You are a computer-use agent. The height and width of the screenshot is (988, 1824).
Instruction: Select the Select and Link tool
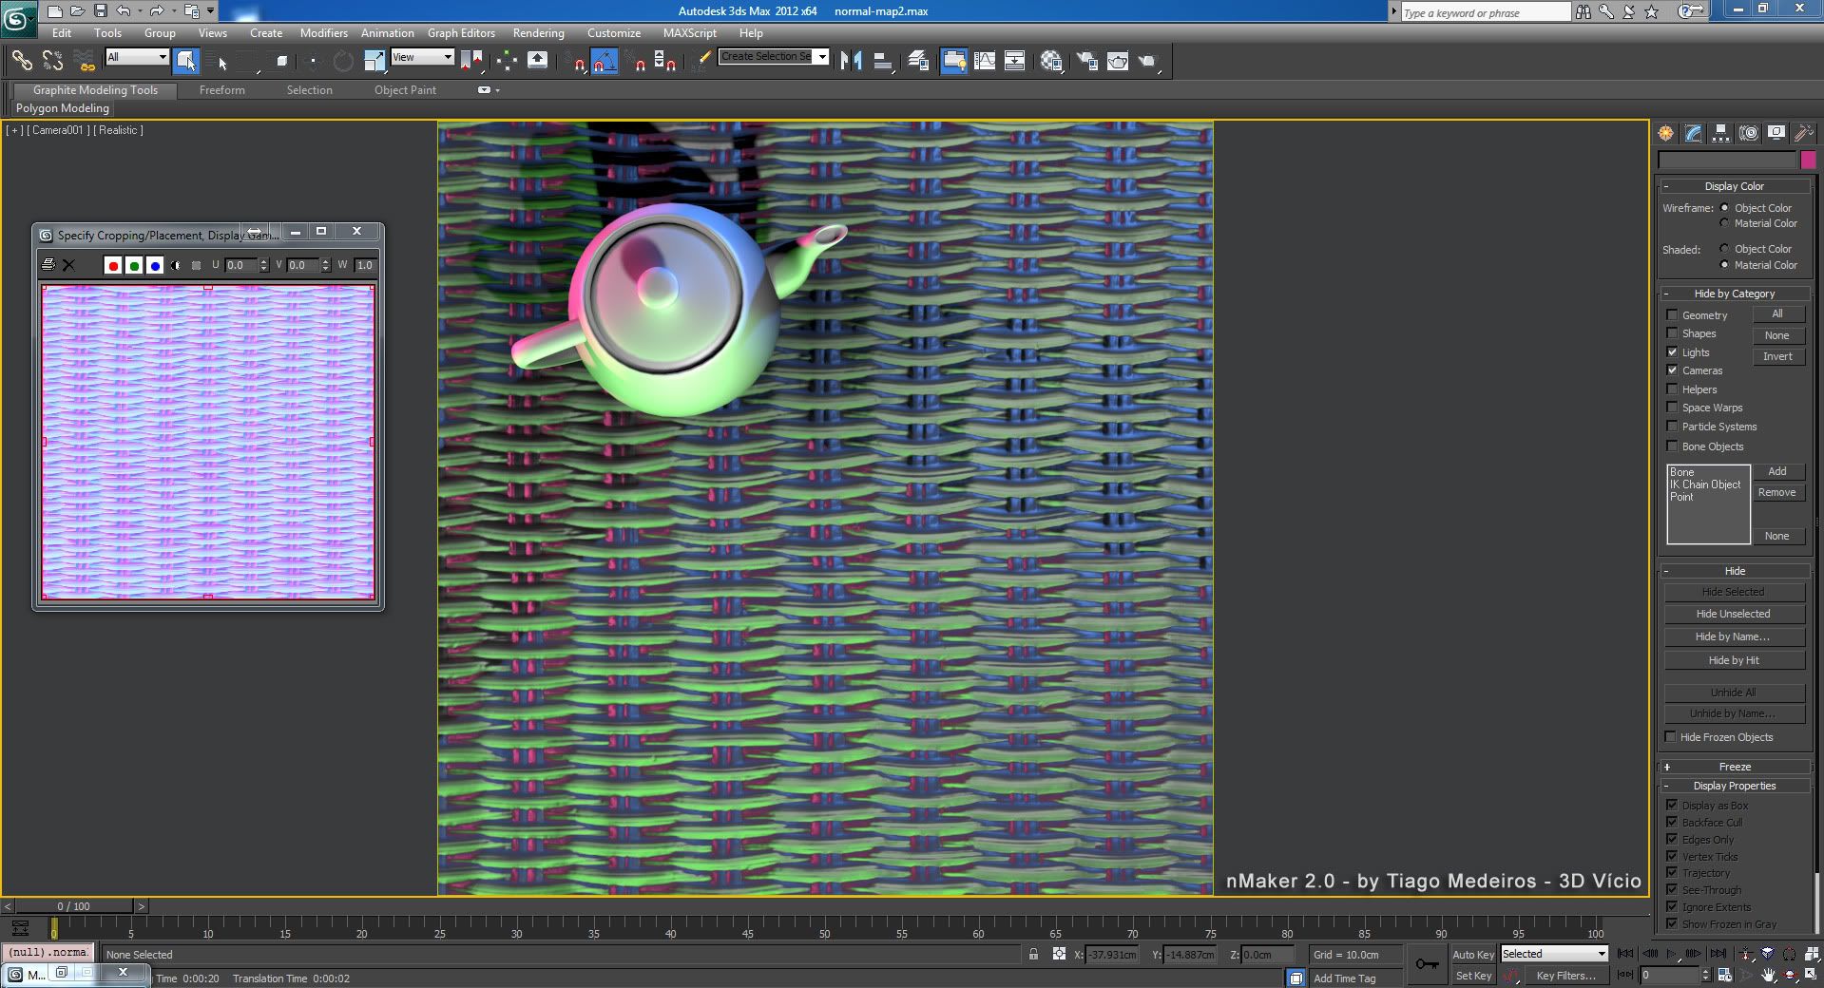tap(21, 61)
